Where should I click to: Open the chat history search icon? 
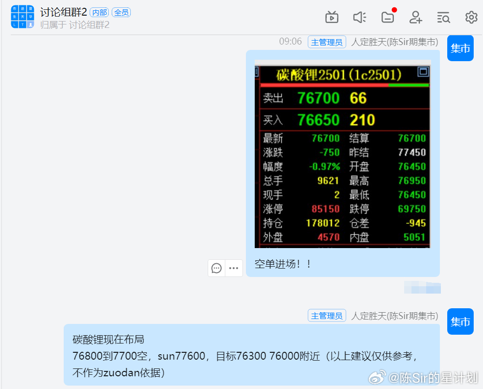point(443,18)
